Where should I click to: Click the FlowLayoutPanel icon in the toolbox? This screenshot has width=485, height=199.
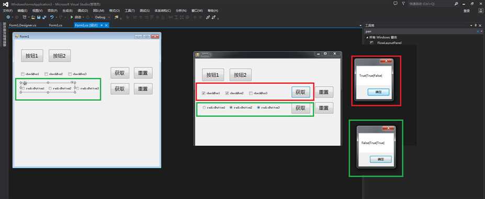pos(371,43)
